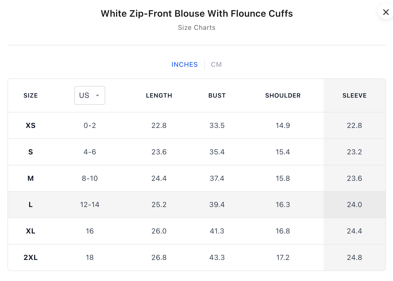This screenshot has height=281, width=393.
Task: Click the M size label
Action: (x=31, y=178)
